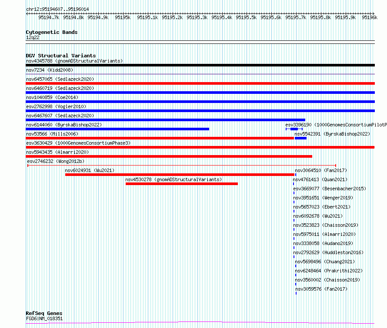Click nsv5975011 (Almarri2020) label
This screenshot has height=328, width=387.
324,234
